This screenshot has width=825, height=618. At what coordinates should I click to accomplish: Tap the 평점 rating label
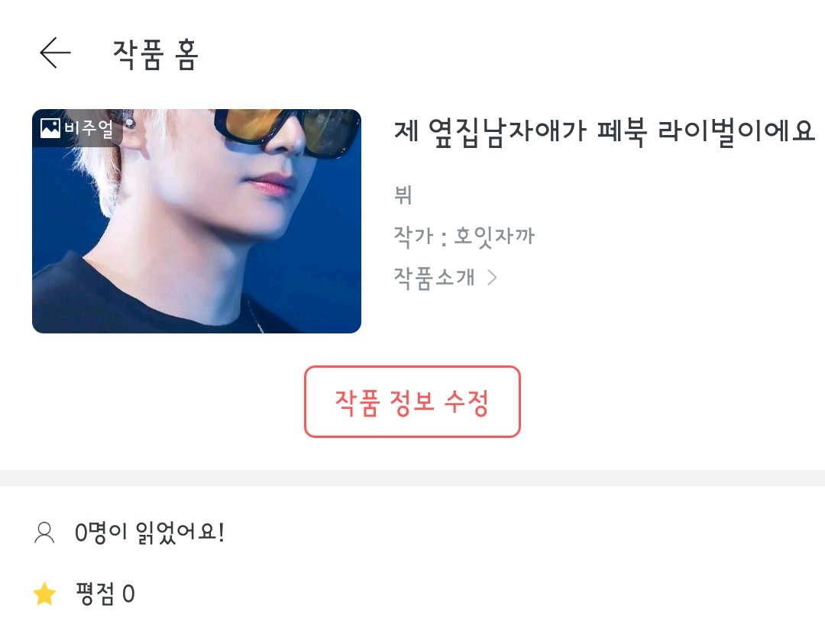pos(95,594)
